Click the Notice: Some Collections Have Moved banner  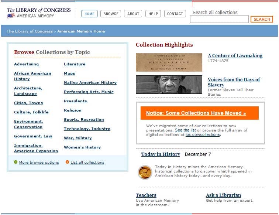(199, 113)
